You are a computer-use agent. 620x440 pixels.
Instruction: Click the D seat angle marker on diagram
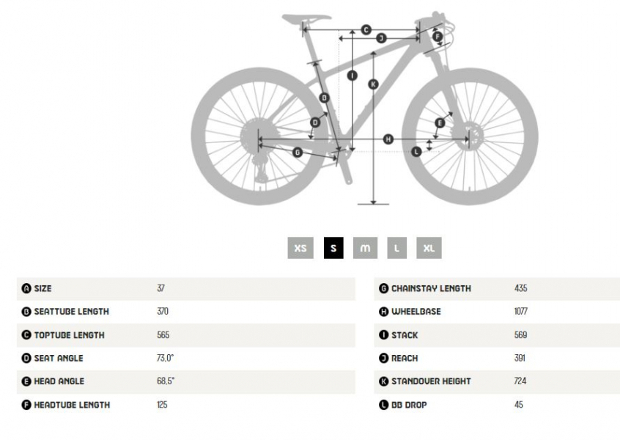[315, 122]
